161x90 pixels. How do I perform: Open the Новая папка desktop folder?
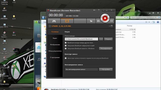pyautogui.click(x=5, y=83)
